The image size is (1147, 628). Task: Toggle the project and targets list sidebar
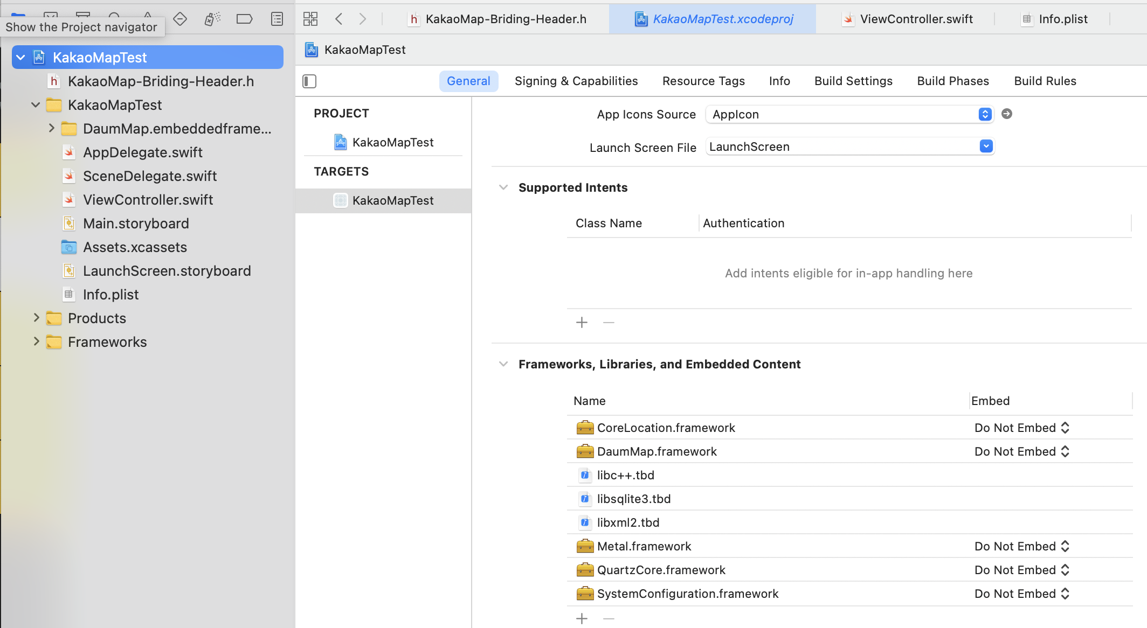309,81
